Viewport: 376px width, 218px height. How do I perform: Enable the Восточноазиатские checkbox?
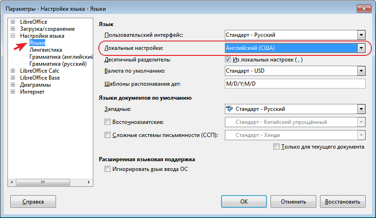pyautogui.click(x=108, y=122)
